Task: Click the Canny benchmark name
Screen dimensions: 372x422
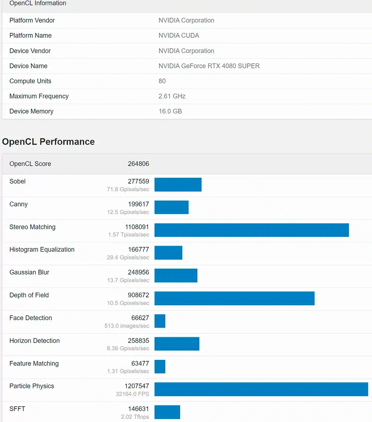Action: [x=19, y=204]
